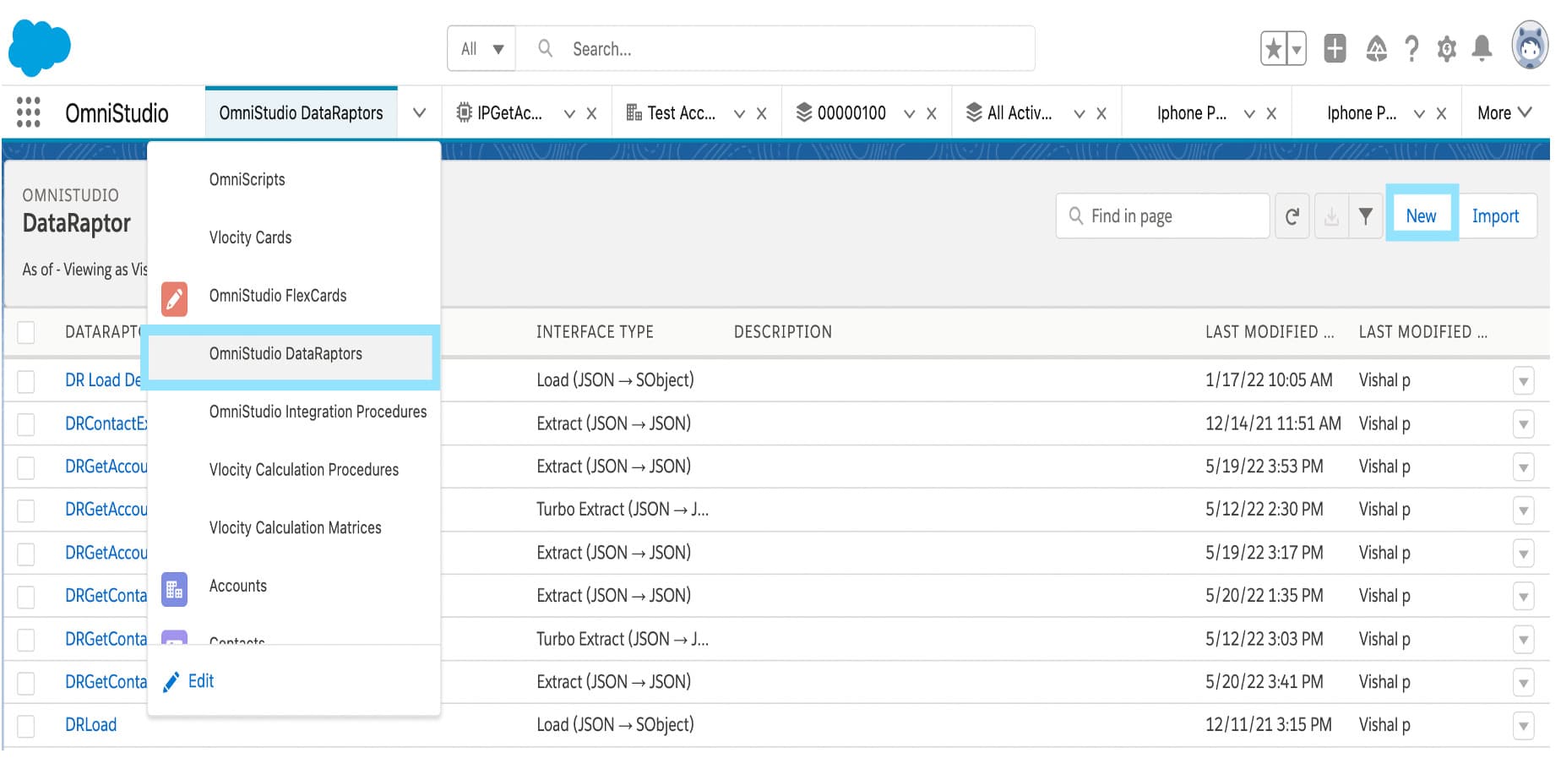The image size is (1561, 764).
Task: Check the row modified 5/19/22 3:53 PM
Action: click(26, 467)
